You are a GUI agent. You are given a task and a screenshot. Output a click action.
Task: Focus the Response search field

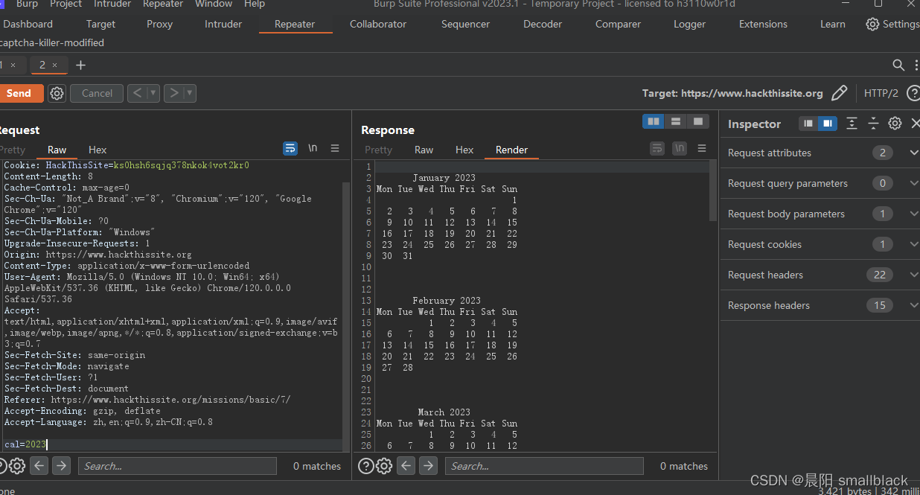[544, 466]
